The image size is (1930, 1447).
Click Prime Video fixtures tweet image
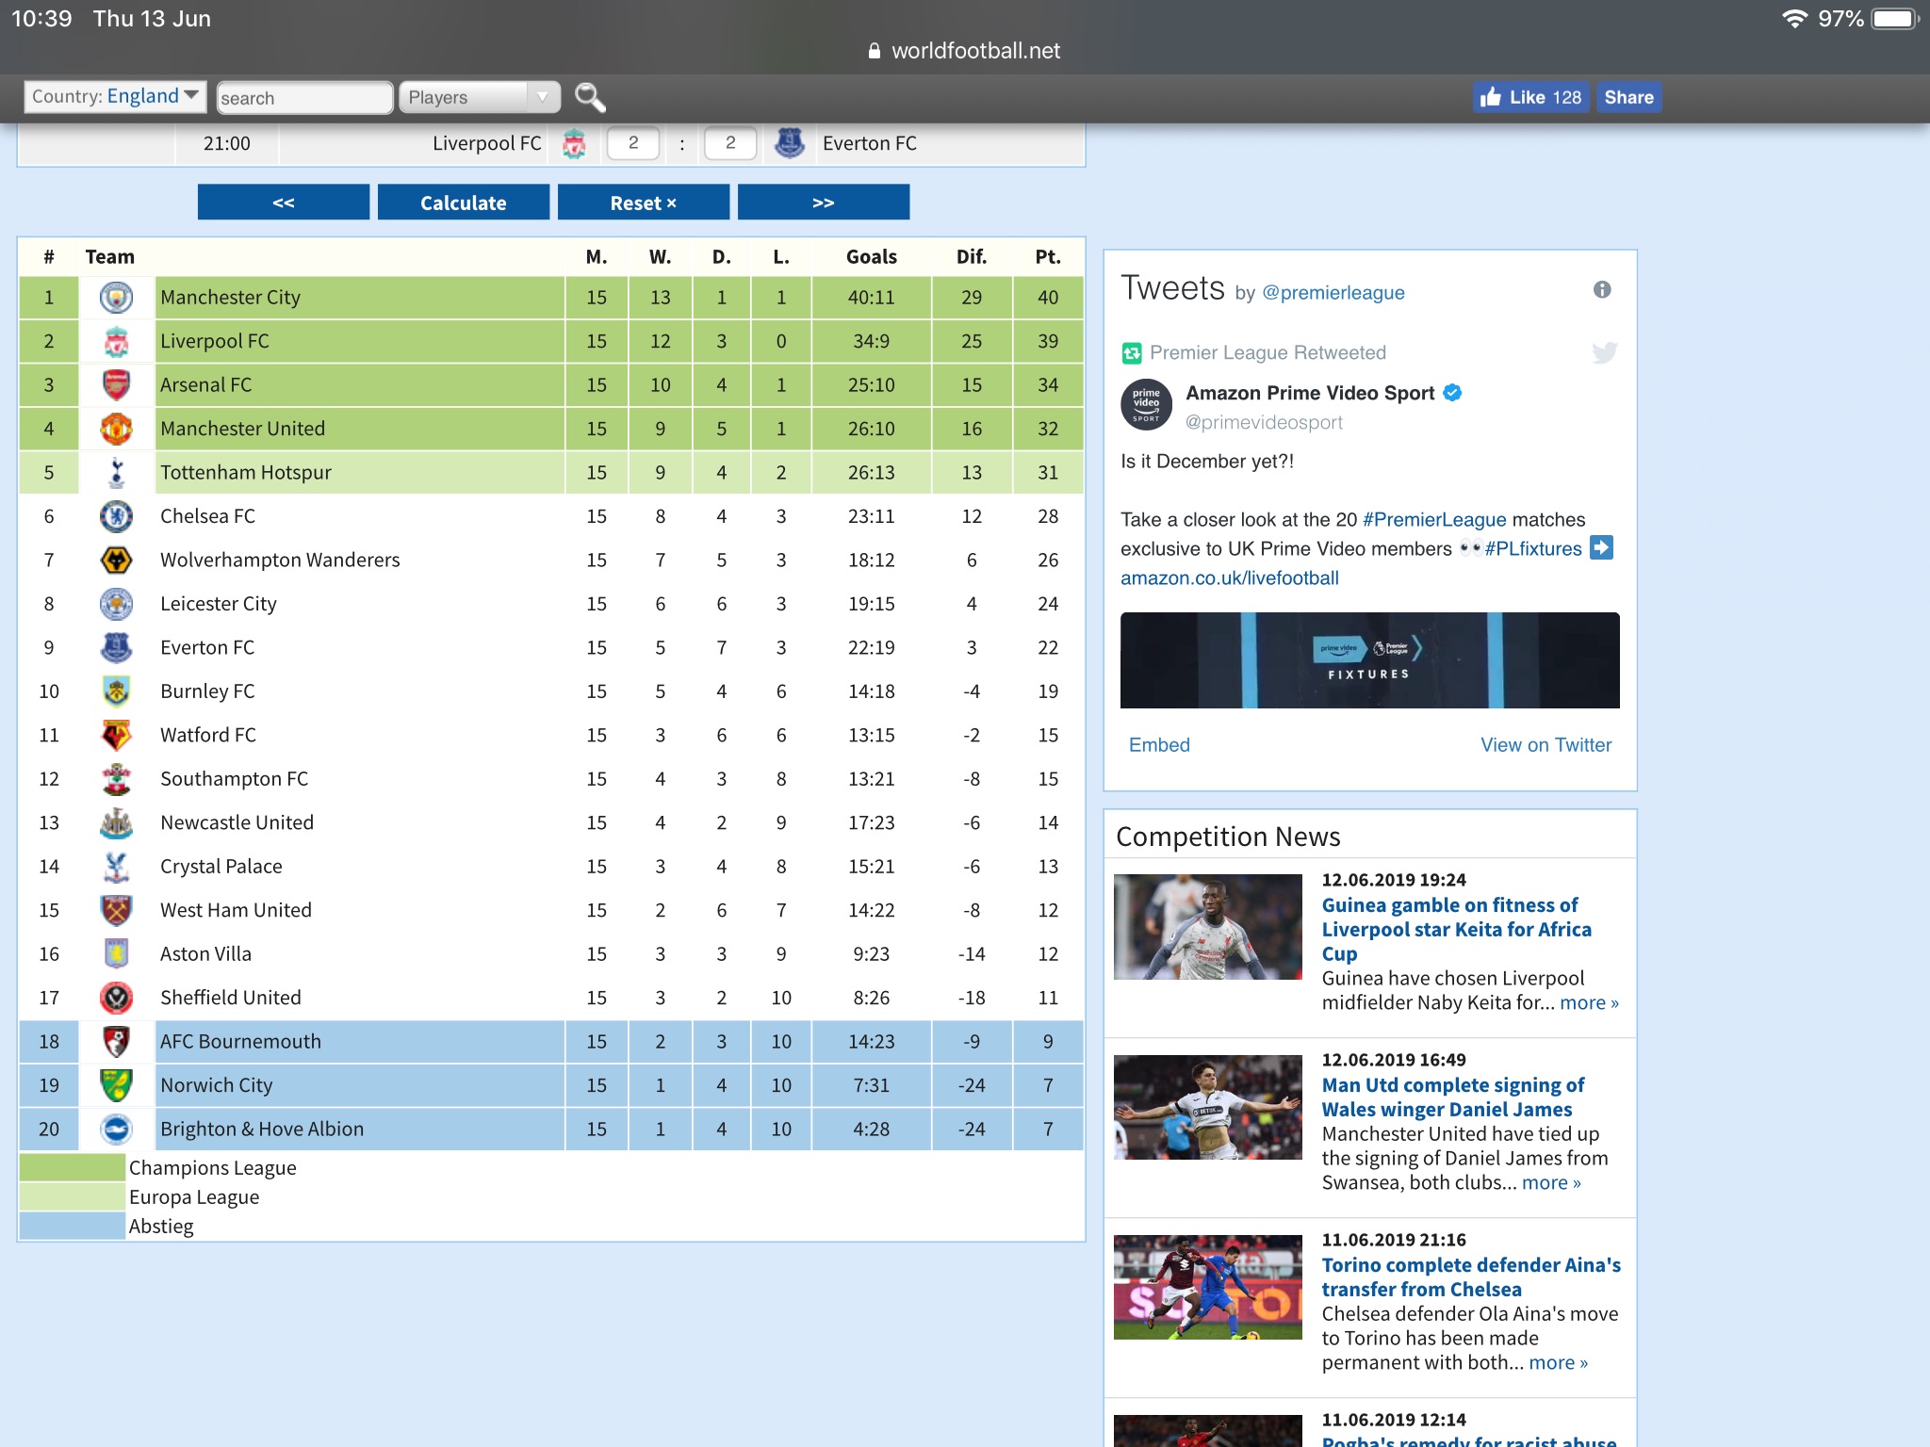1369,660
